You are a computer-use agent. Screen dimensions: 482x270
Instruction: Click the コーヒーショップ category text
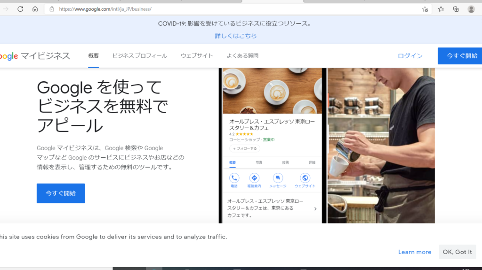click(244, 139)
